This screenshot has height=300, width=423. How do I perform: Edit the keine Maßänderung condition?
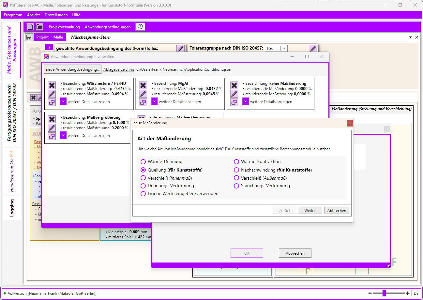coord(234,94)
